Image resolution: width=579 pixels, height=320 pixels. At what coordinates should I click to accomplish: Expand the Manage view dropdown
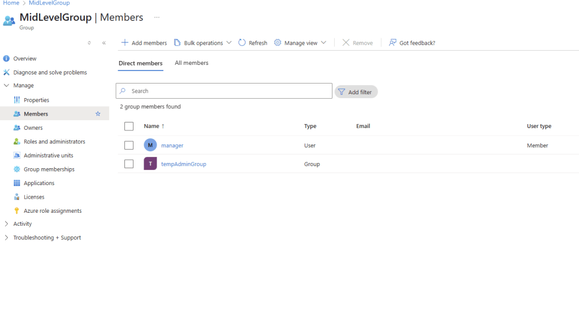pos(300,43)
